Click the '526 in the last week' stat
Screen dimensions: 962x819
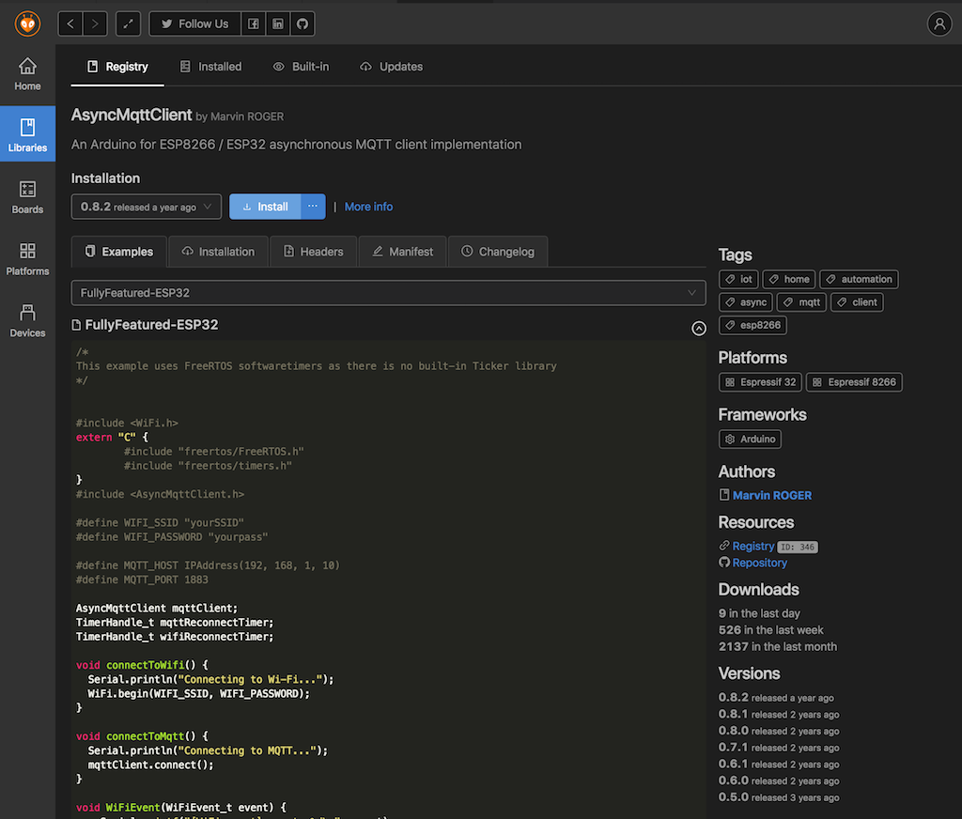point(770,630)
